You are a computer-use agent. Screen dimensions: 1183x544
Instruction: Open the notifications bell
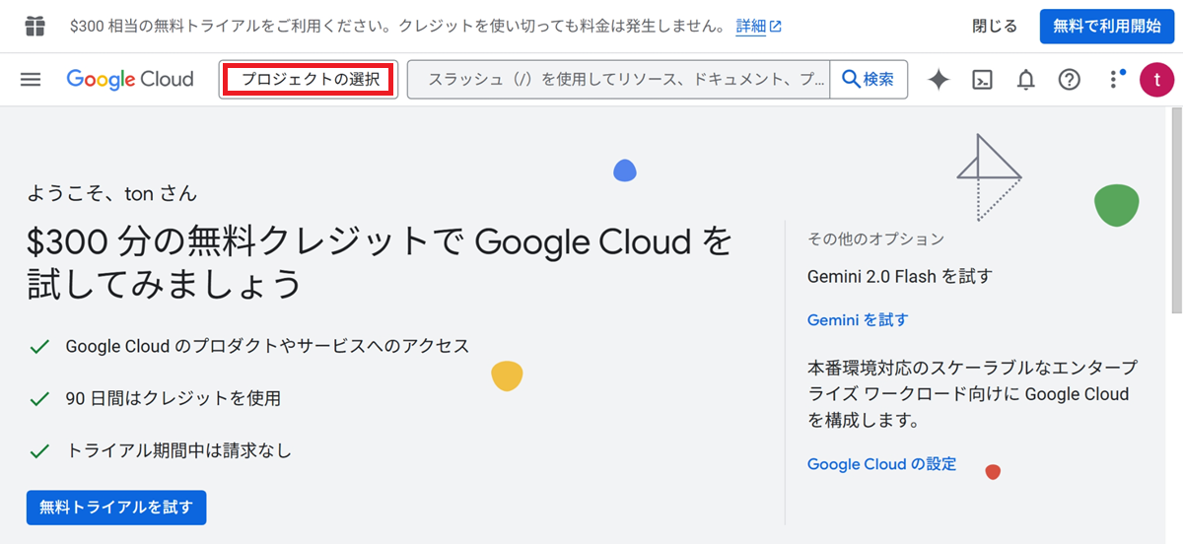pyautogui.click(x=1026, y=80)
